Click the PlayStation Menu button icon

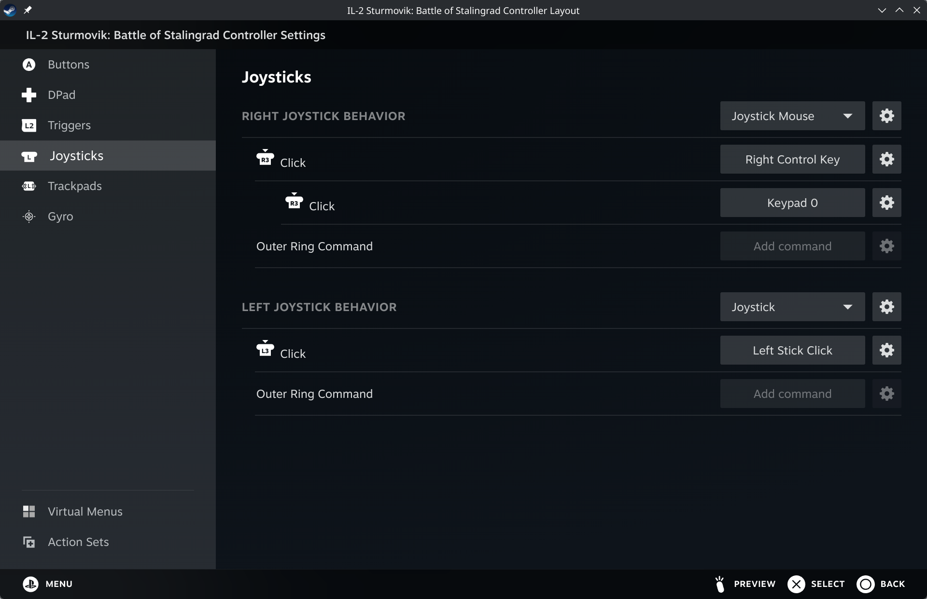[30, 584]
